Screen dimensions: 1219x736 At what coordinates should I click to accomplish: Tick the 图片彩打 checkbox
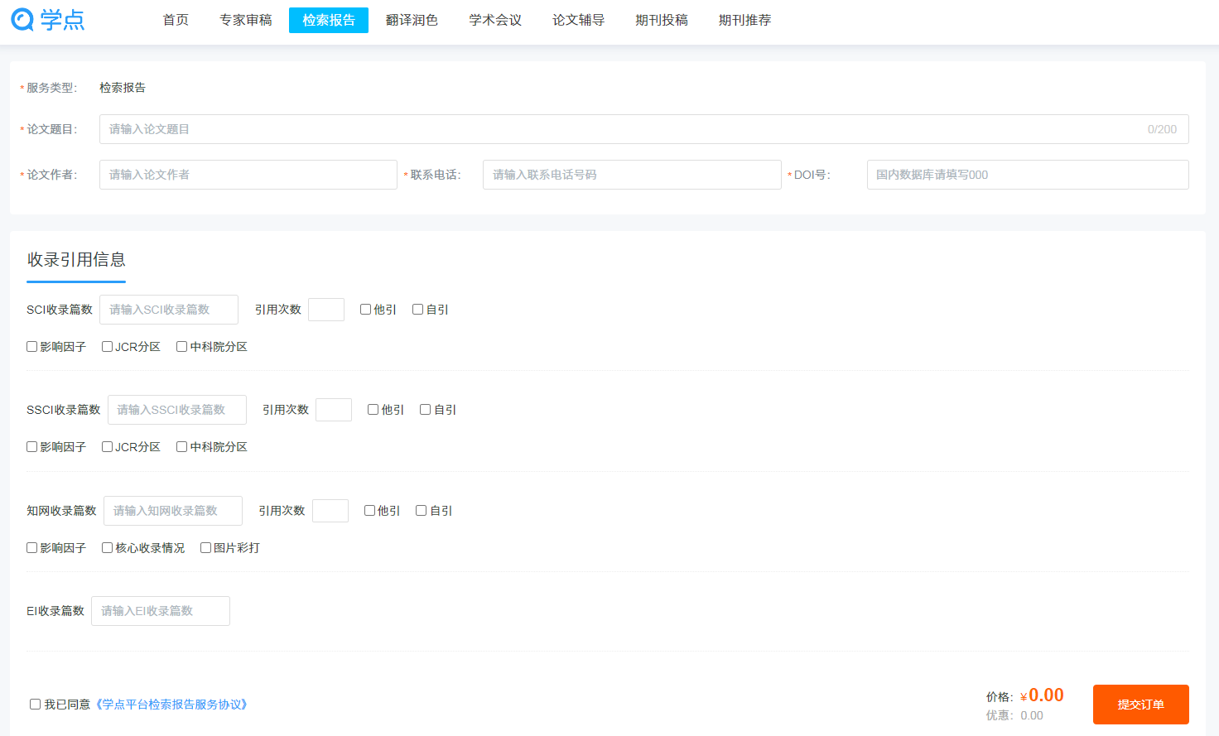click(x=205, y=548)
